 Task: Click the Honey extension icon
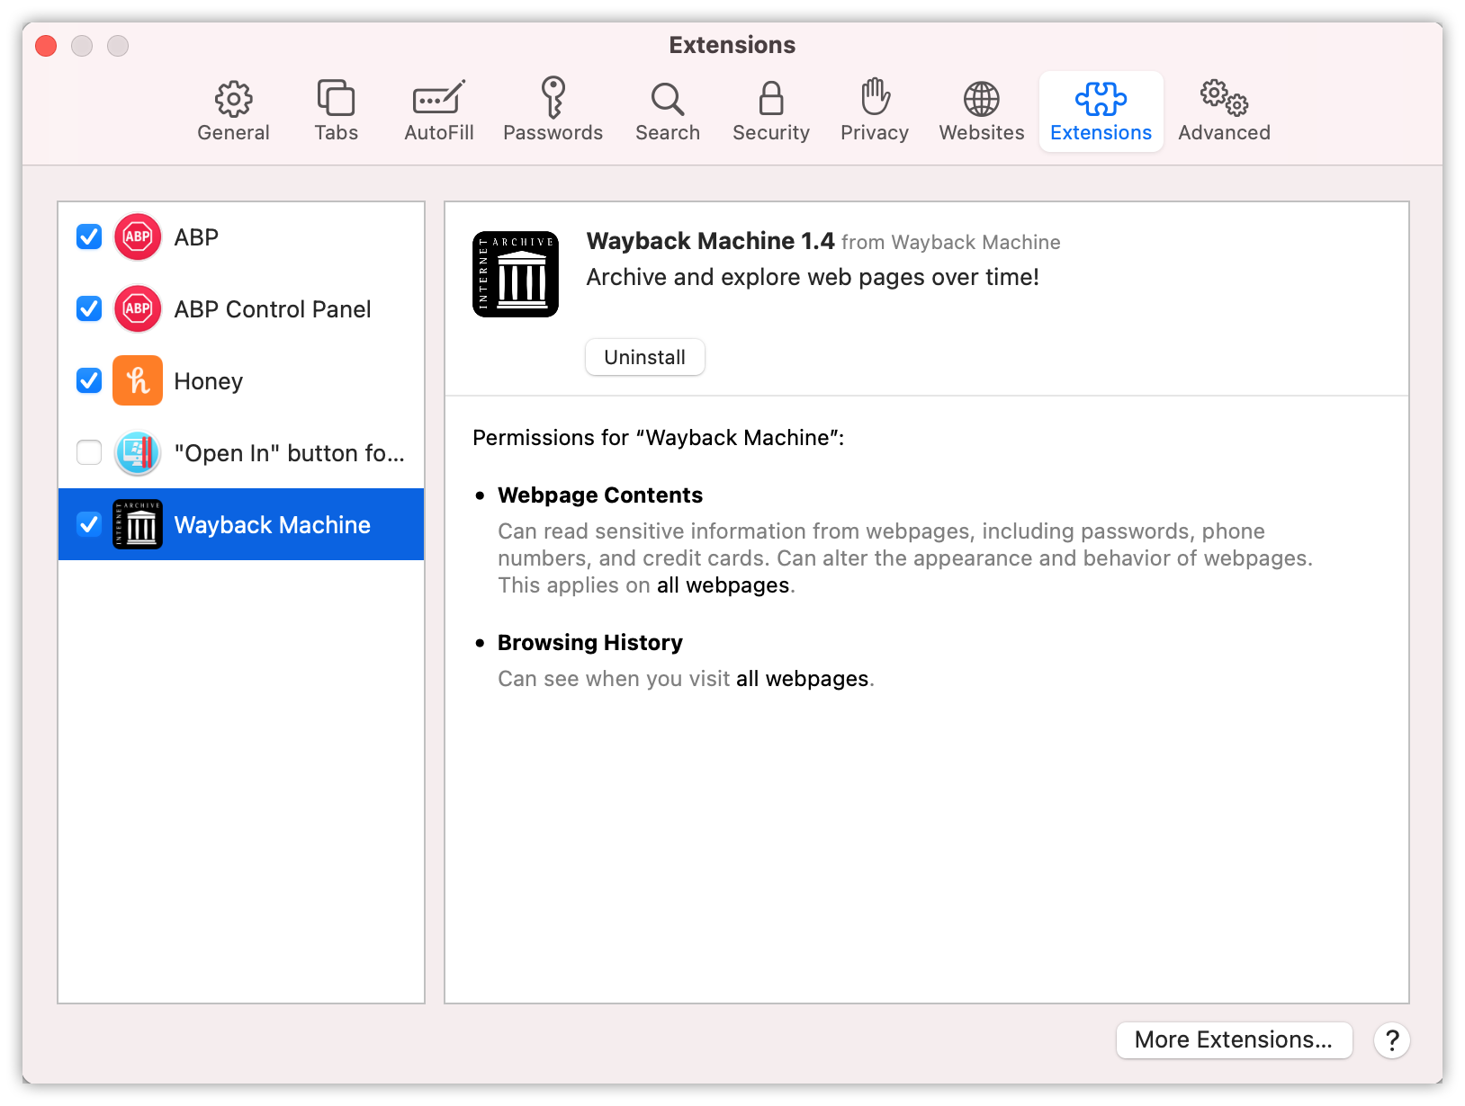pos(137,380)
